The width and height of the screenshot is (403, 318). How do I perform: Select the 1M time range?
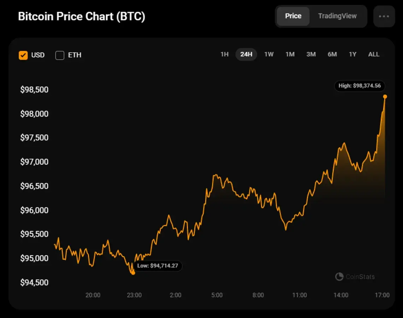click(290, 54)
